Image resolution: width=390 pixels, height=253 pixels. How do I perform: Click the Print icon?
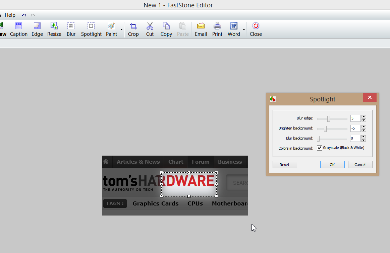tap(217, 26)
